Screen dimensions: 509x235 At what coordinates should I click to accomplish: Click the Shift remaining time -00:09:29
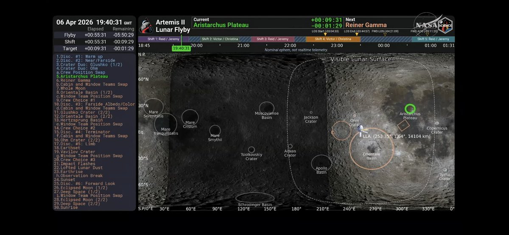pyautogui.click(x=123, y=42)
